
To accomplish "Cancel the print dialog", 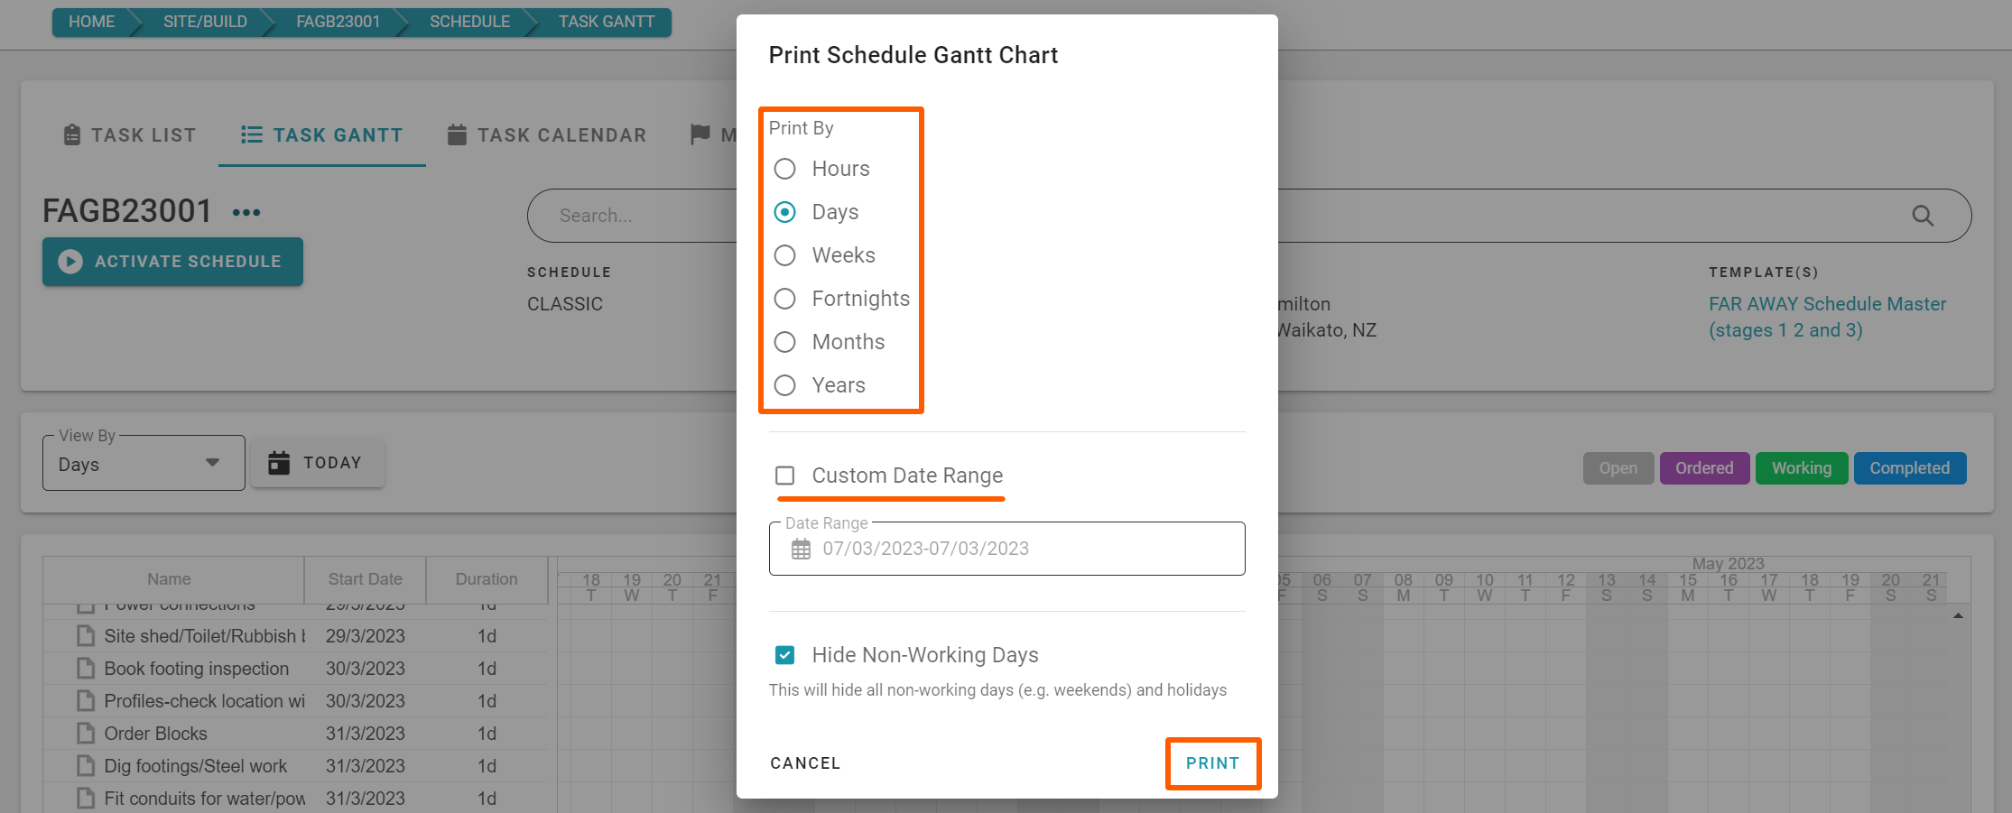I will 805,763.
